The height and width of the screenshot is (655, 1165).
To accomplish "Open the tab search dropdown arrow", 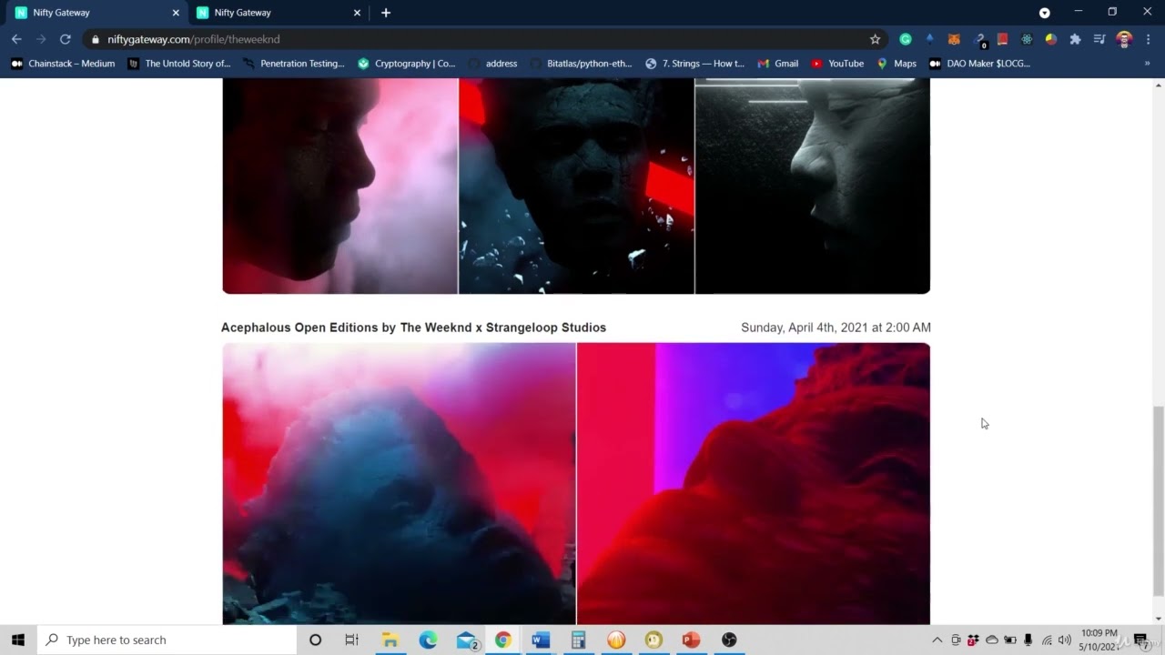I will [x=1045, y=13].
